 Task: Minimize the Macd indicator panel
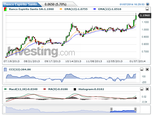[x=142, y=89]
